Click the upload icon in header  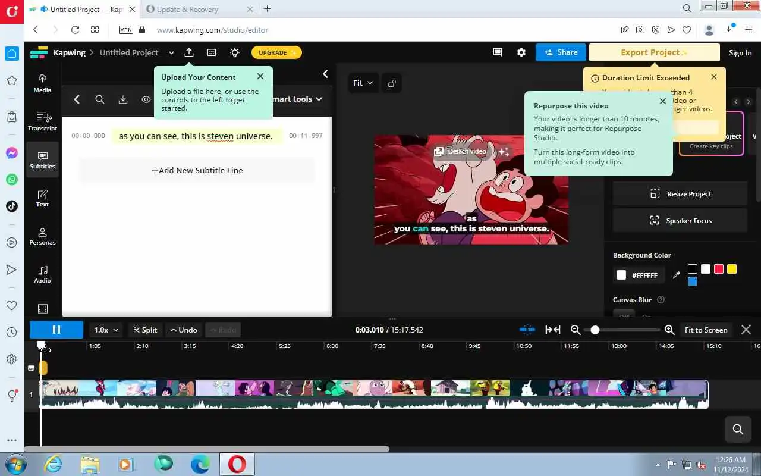[x=189, y=52]
